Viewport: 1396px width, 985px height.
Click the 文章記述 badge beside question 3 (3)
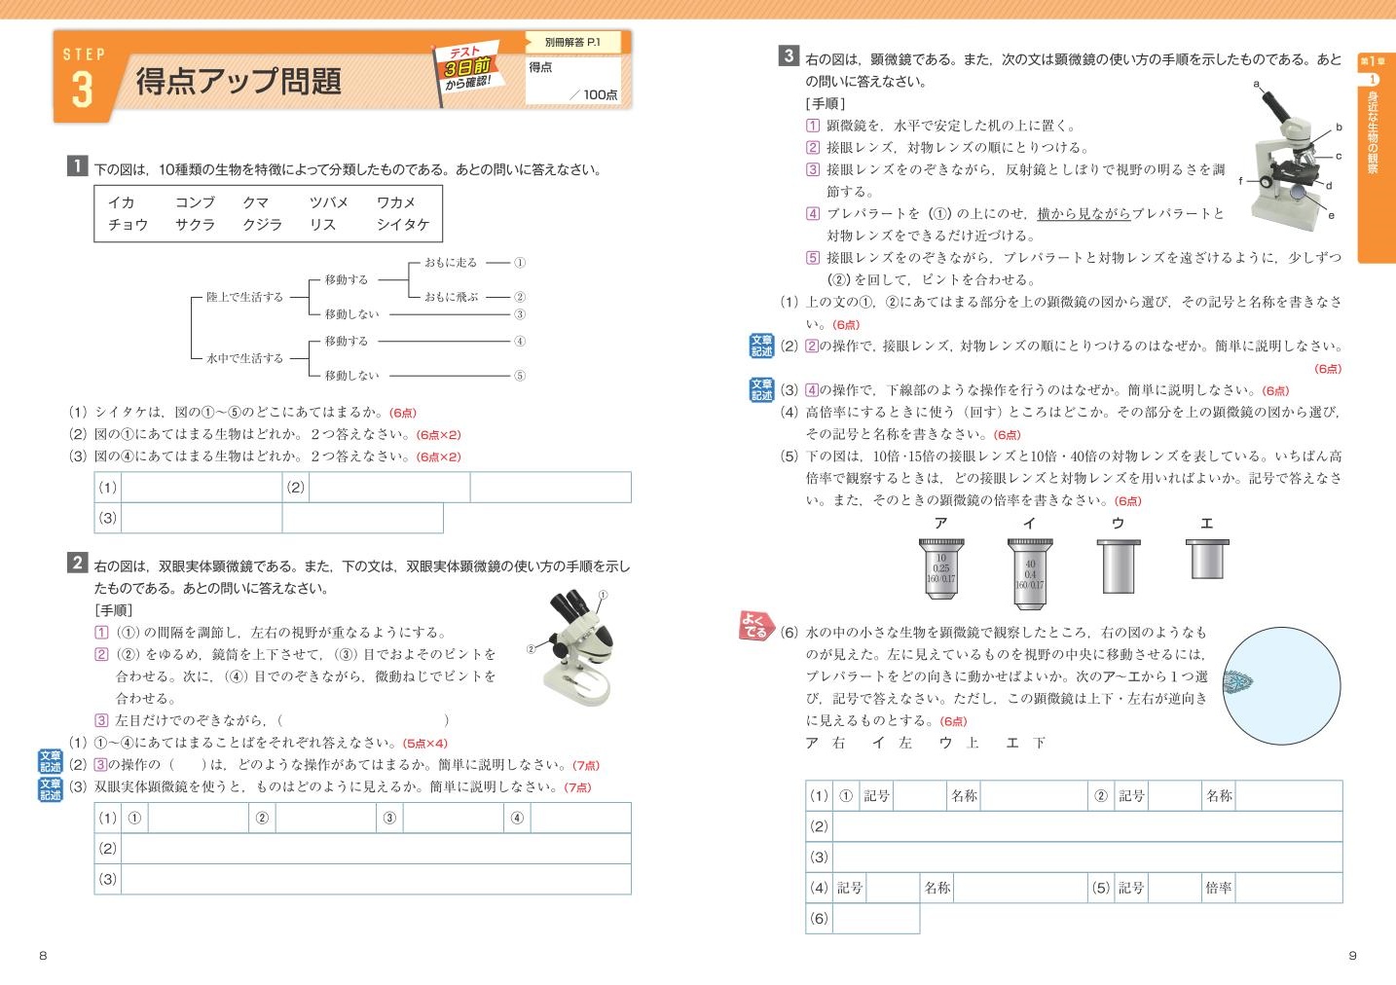click(762, 389)
